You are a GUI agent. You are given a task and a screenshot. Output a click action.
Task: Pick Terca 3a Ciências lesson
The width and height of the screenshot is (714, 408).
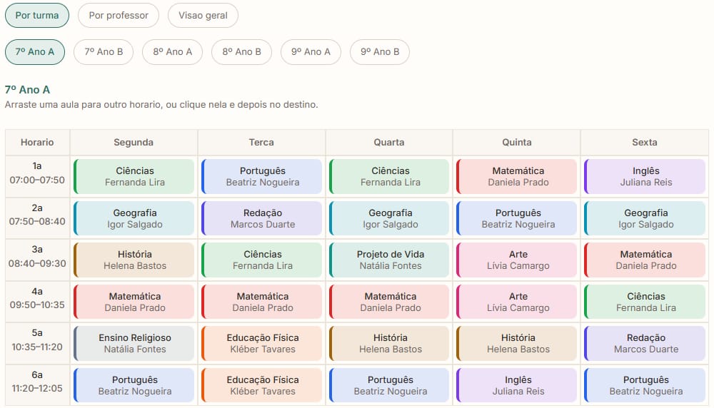click(262, 260)
